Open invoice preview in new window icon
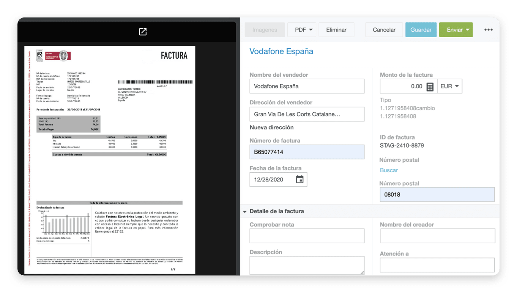 [143, 32]
